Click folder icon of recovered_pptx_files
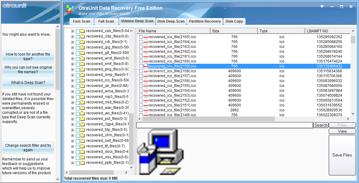 [83, 163]
